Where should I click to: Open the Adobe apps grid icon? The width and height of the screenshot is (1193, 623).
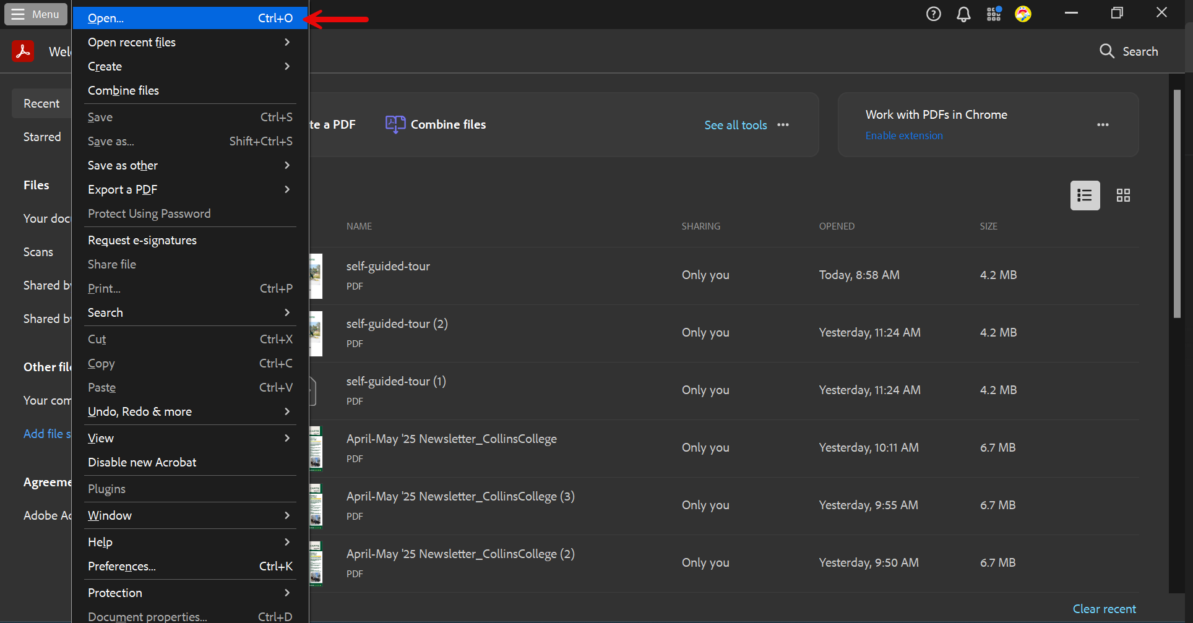pos(994,14)
